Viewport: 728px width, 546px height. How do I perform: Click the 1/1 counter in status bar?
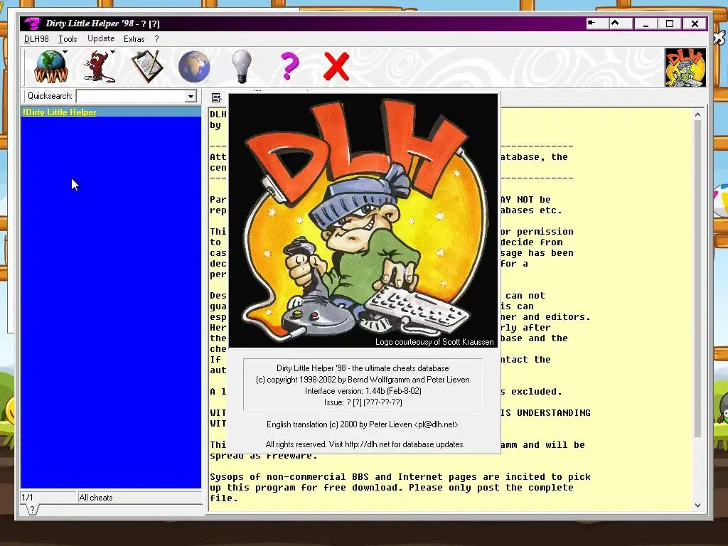(x=48, y=497)
